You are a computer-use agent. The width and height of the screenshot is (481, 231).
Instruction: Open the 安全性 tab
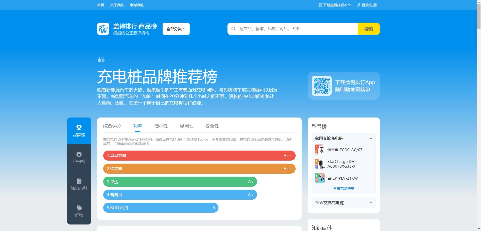[212, 126]
